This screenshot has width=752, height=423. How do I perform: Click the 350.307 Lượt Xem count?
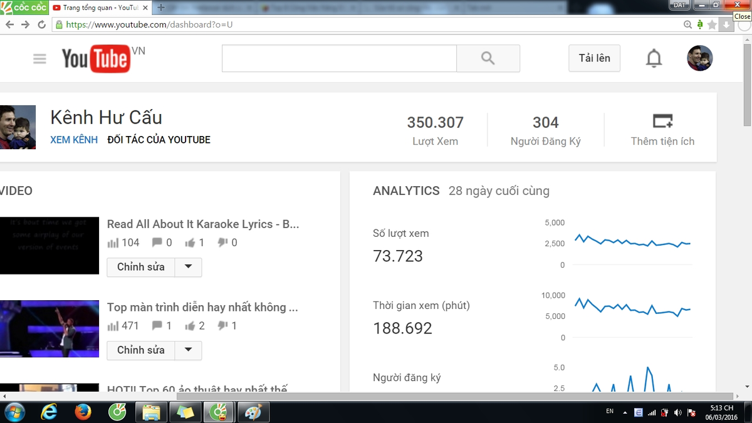click(x=436, y=122)
